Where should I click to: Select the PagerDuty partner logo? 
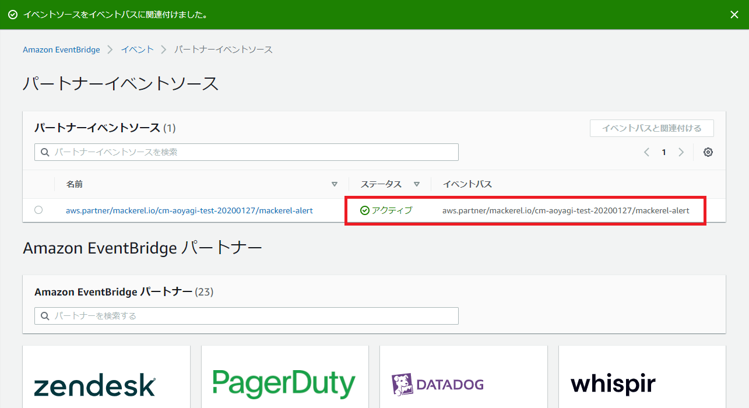[284, 382]
